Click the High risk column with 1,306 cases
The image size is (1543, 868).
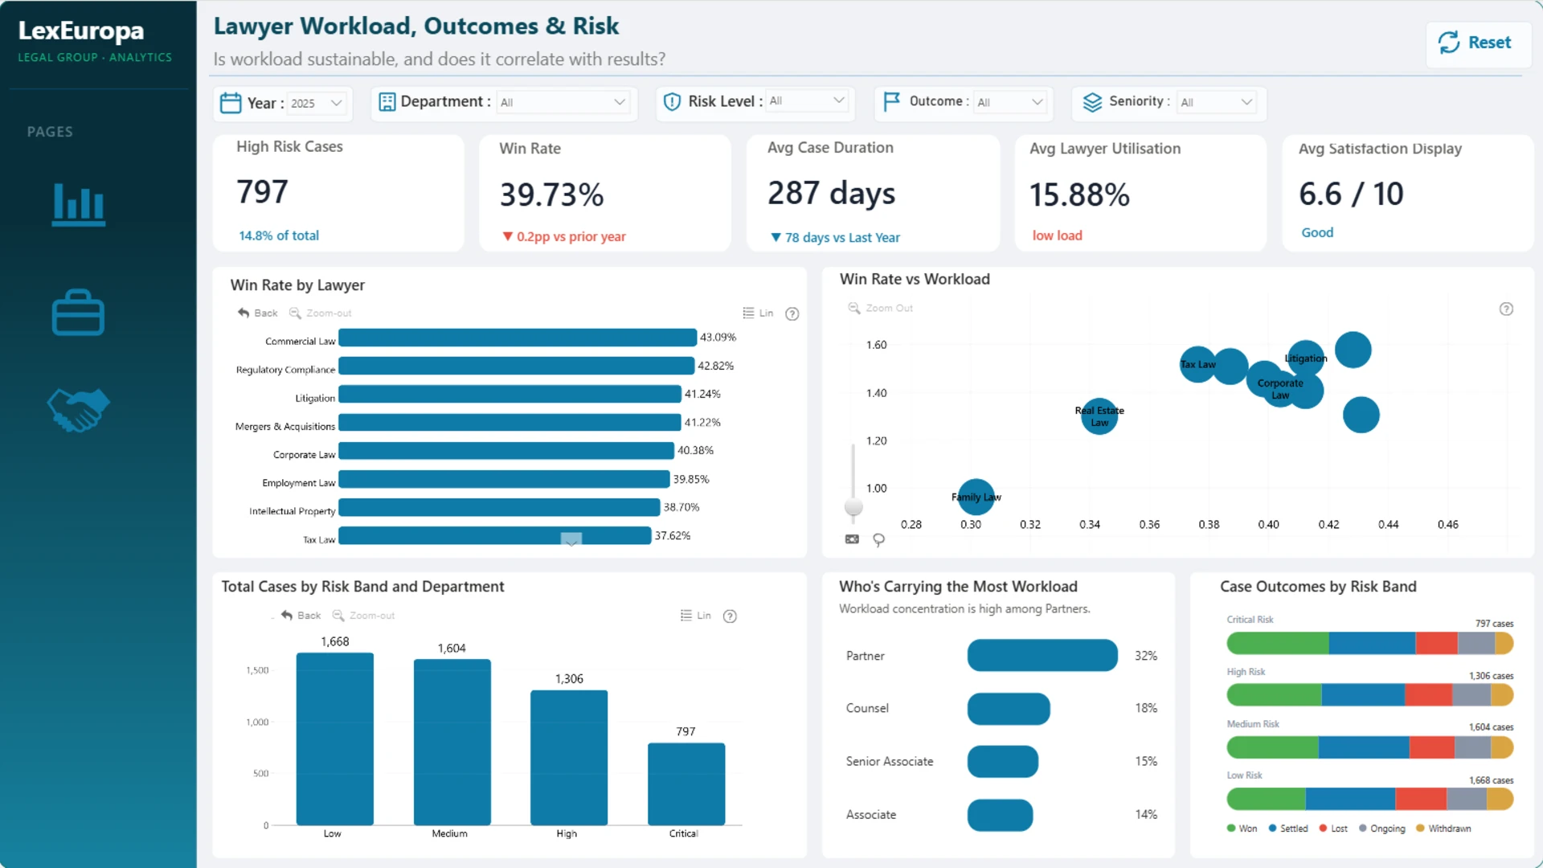pos(569,758)
